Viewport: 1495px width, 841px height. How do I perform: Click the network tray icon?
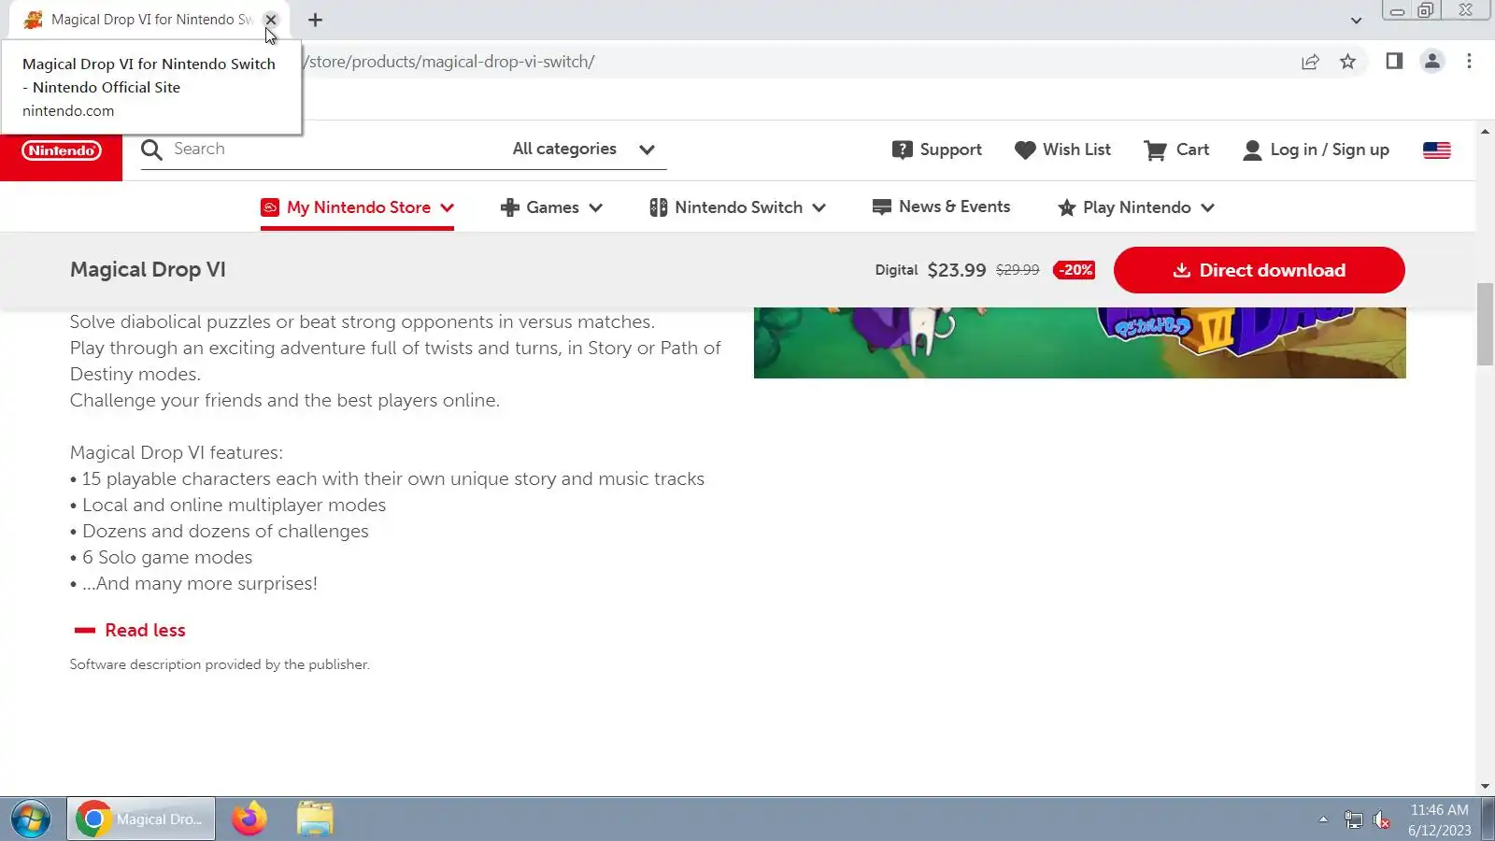[1353, 820]
